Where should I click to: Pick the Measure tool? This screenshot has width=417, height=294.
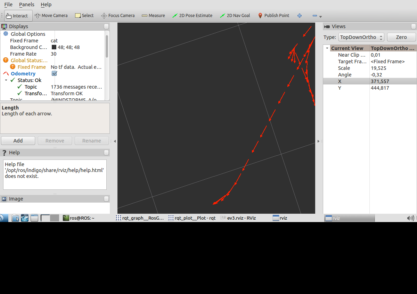pyautogui.click(x=153, y=16)
